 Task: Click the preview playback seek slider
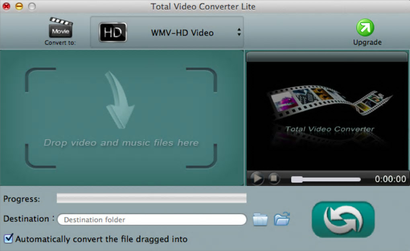click(326, 179)
